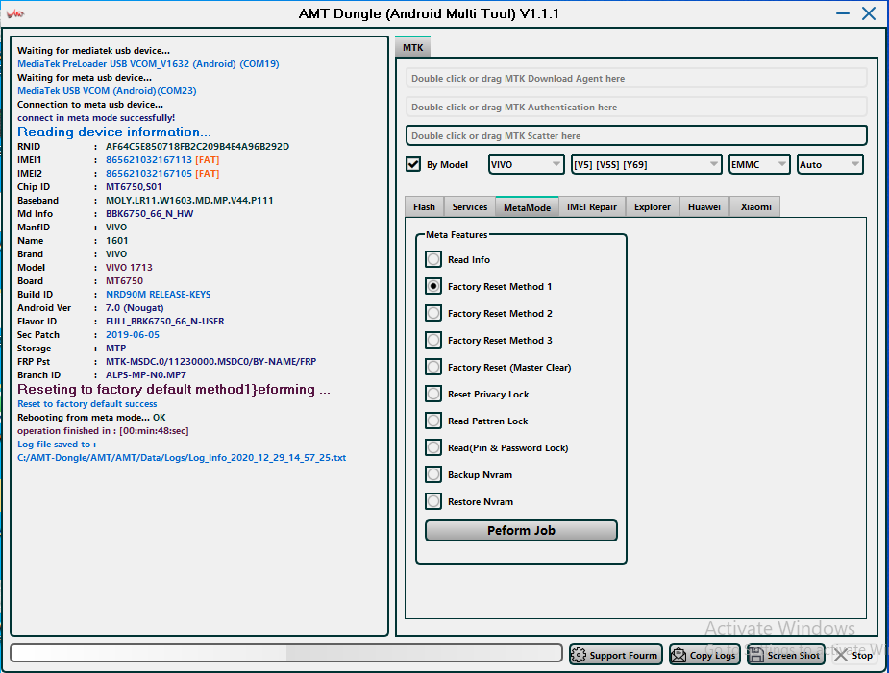This screenshot has height=673, width=889.
Task: Click the AMT Dongle logo in title bar
Action: [15, 14]
